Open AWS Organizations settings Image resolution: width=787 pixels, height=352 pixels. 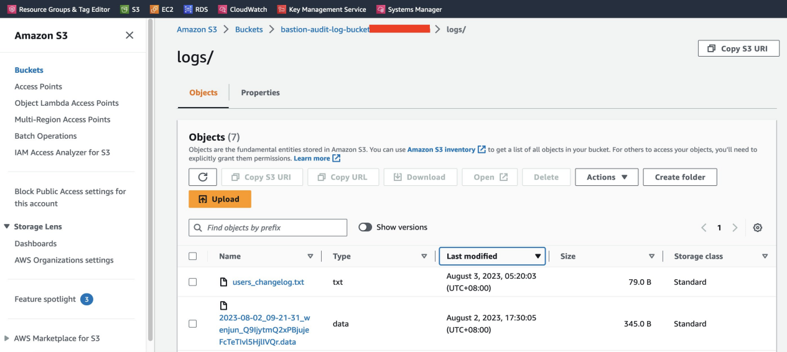[64, 261]
